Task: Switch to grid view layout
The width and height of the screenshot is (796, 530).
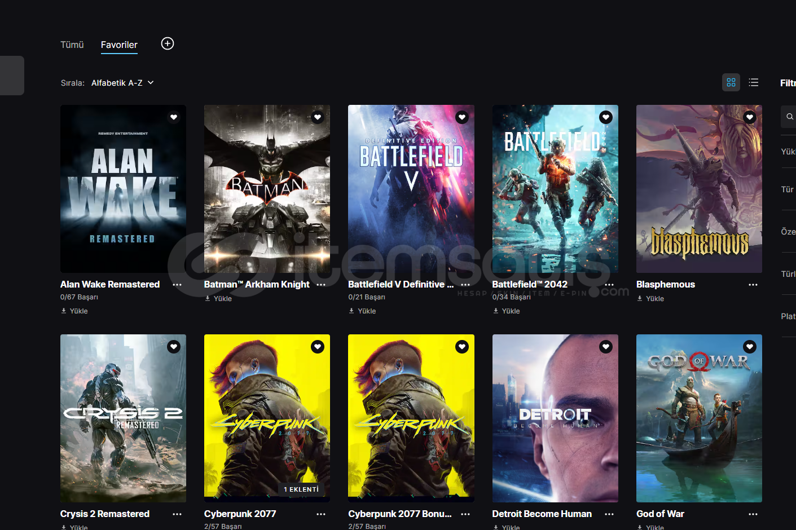Action: coord(731,82)
